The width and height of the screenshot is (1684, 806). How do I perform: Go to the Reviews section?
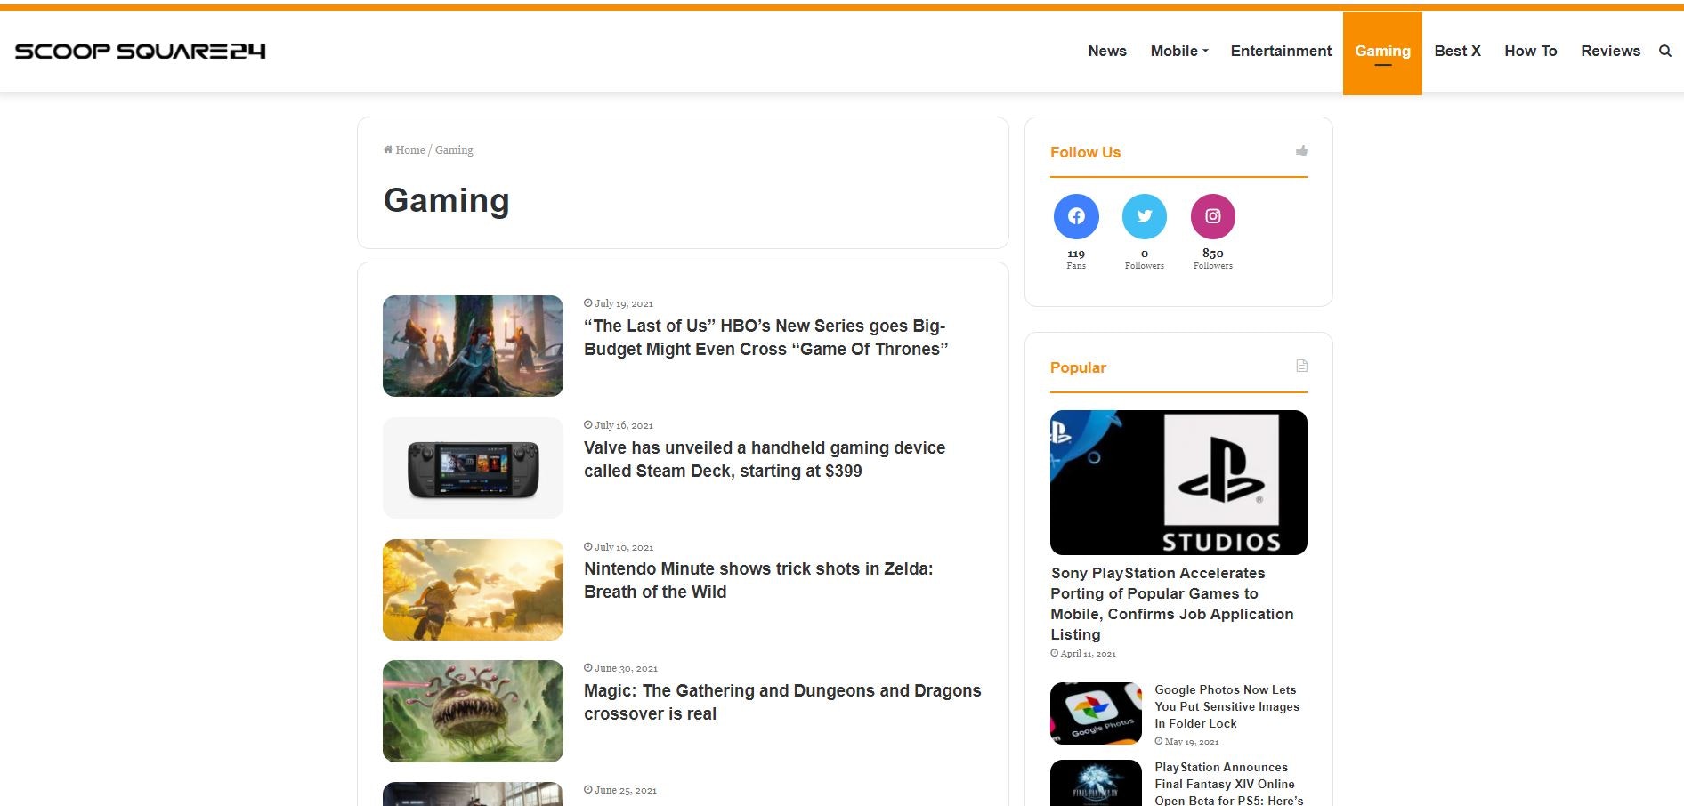1610,51
